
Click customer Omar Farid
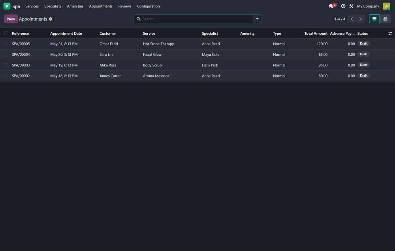[x=109, y=44]
